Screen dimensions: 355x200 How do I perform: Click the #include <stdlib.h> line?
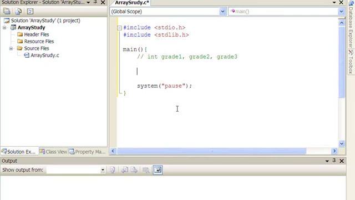pos(156,35)
